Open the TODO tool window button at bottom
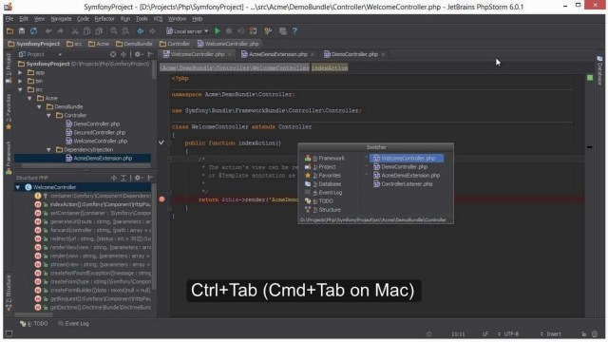 click(34, 323)
